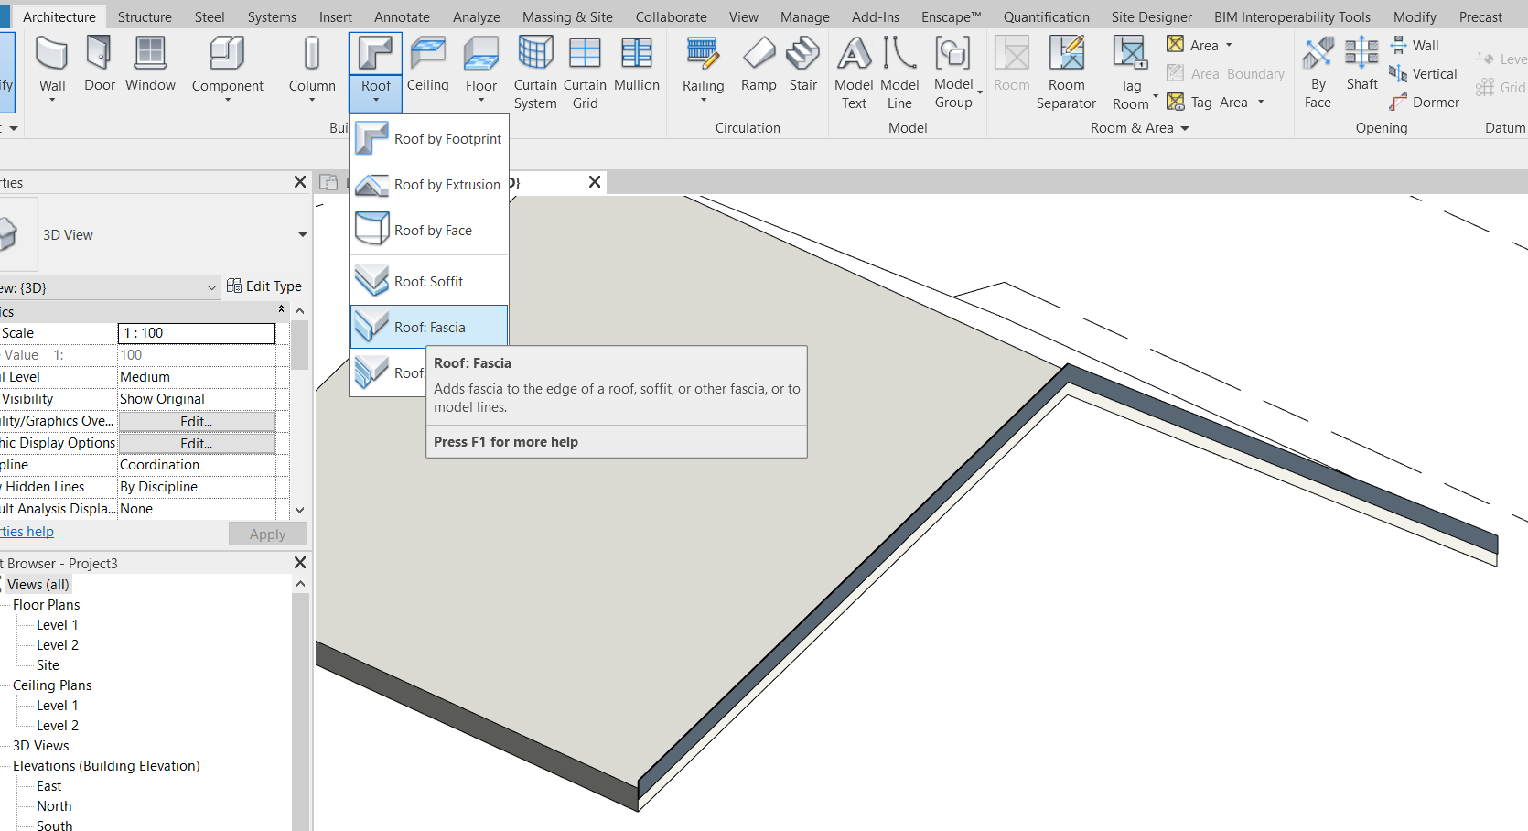Switch to the Massing & Site ribbon tab
Viewport: 1528px width, 831px height.
pyautogui.click(x=566, y=16)
